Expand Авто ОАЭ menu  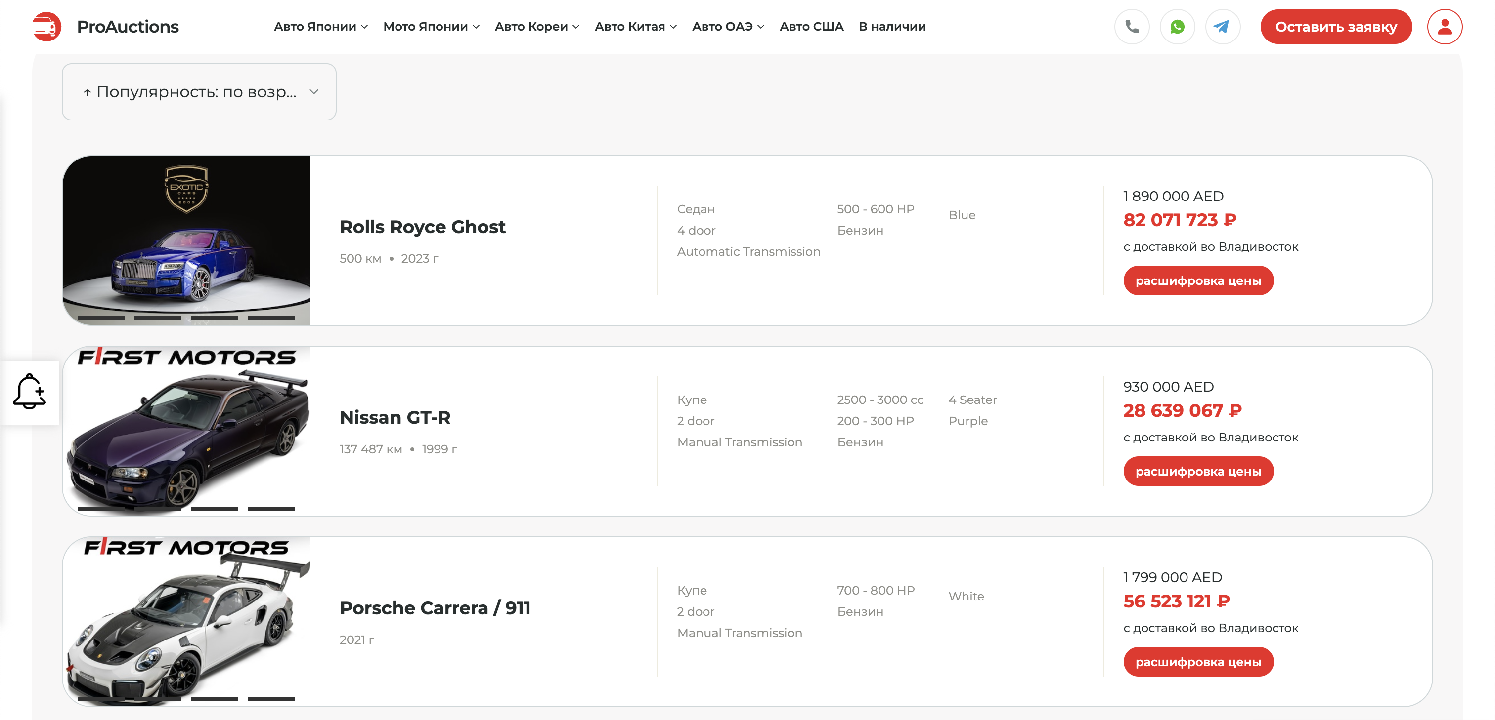click(728, 27)
